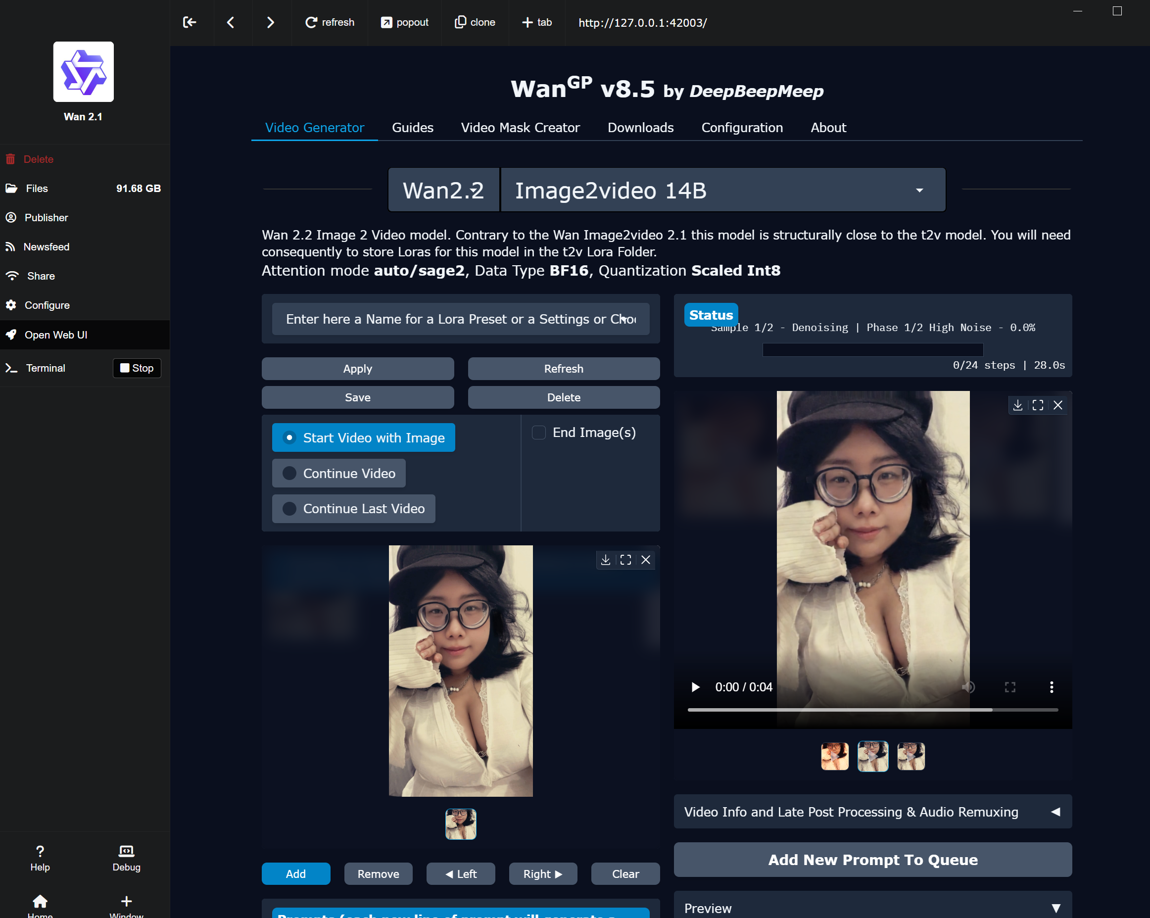This screenshot has height=918, width=1150.
Task: Close the start image preview
Action: point(645,560)
